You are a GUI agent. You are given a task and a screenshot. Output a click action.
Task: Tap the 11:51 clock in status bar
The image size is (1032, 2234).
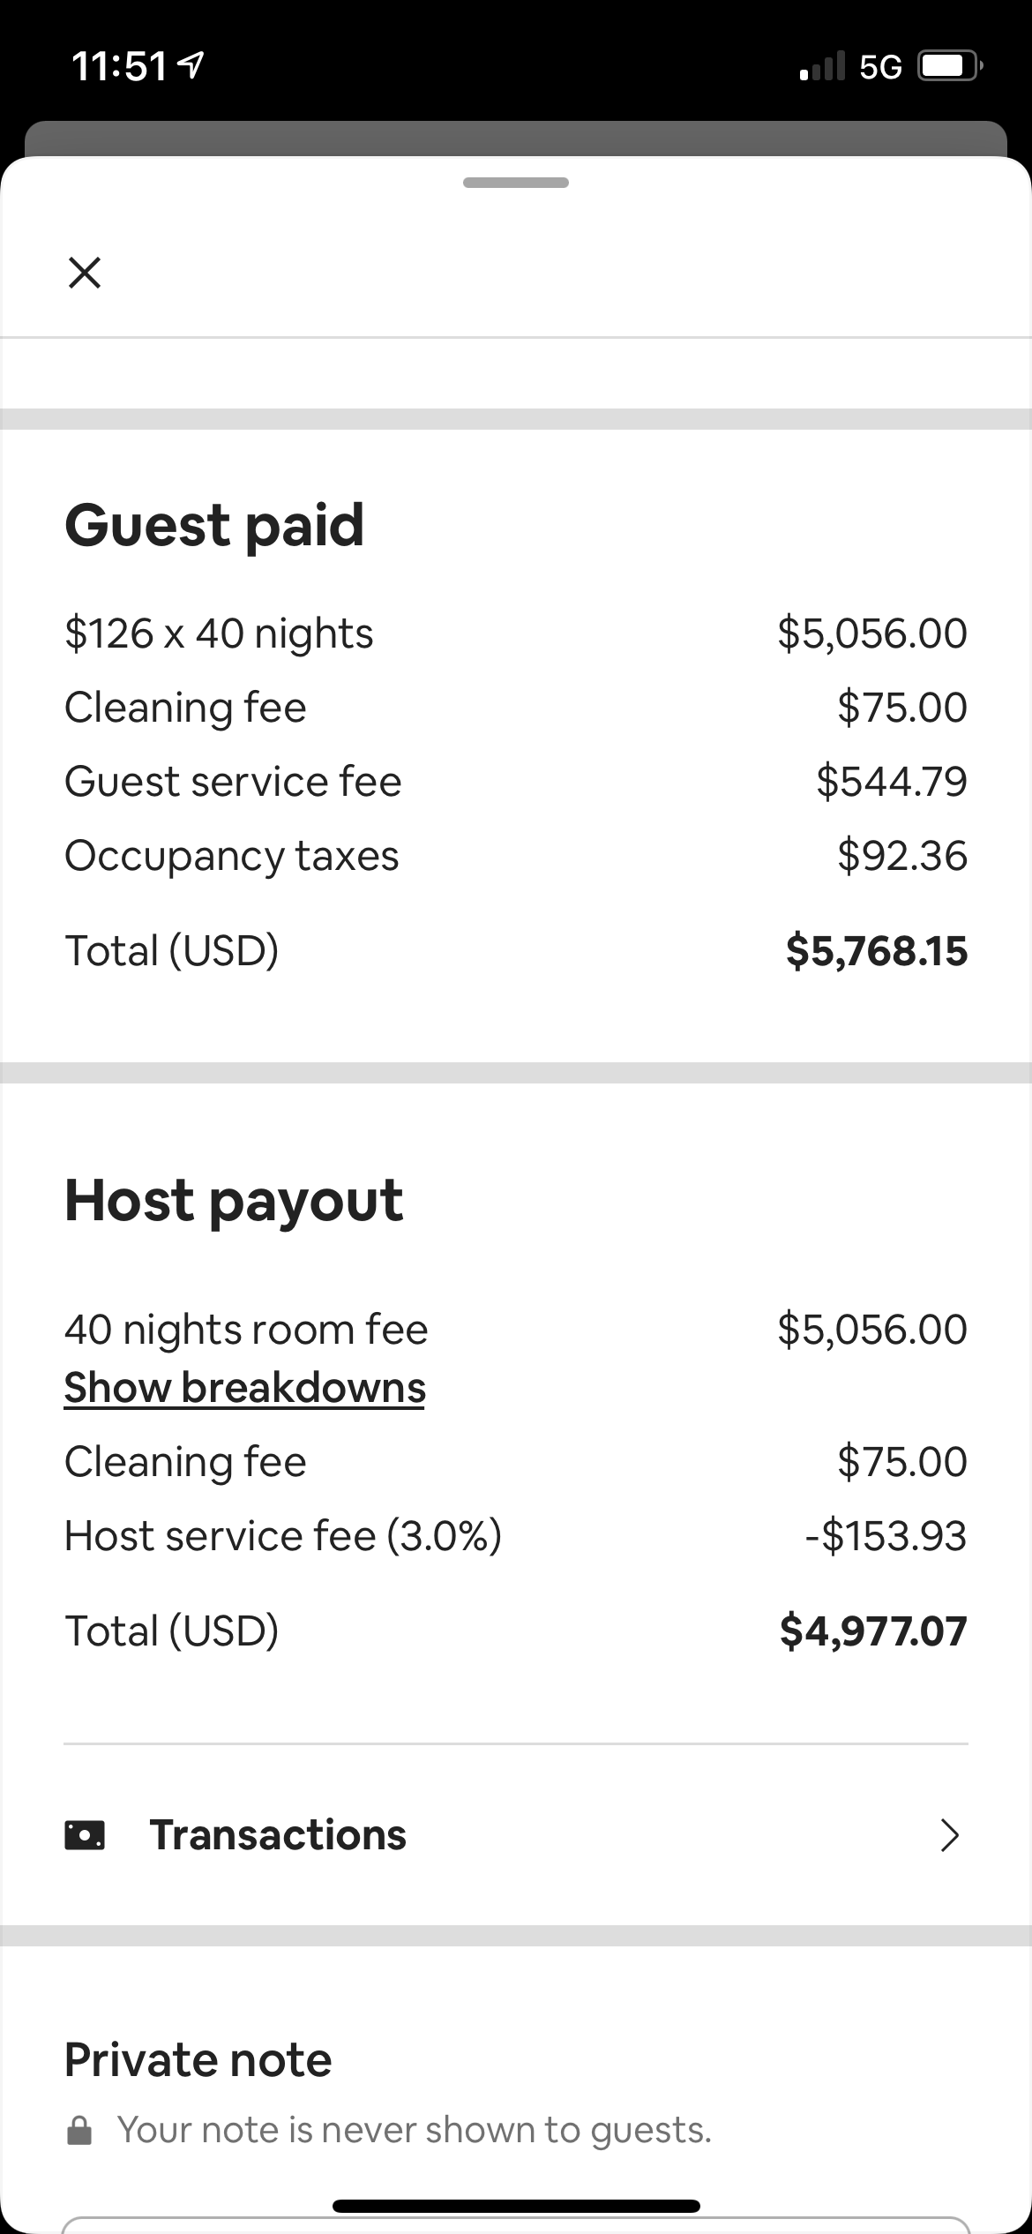(119, 66)
